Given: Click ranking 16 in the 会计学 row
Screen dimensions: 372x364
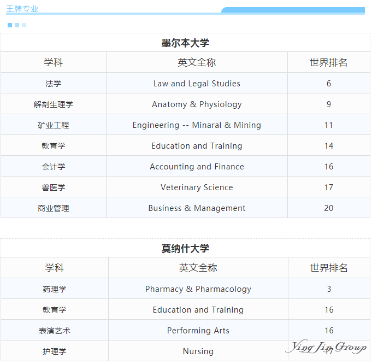Looking at the screenshot, I should click(329, 167).
